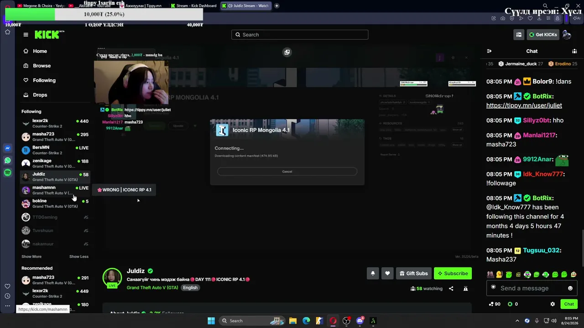Open WhatsApp in the browser sidebar

click(x=8, y=160)
